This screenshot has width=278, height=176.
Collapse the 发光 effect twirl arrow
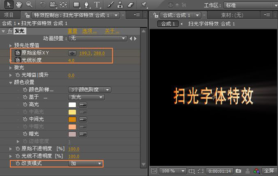pos(3,31)
